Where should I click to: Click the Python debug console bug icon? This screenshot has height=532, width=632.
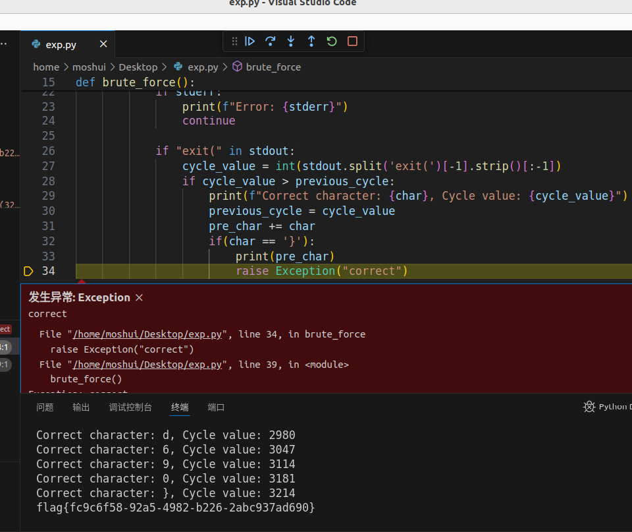coord(589,407)
